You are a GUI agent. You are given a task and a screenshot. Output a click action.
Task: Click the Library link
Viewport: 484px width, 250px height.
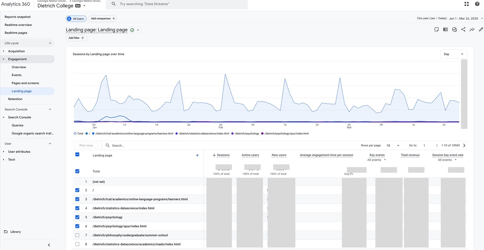click(16, 232)
